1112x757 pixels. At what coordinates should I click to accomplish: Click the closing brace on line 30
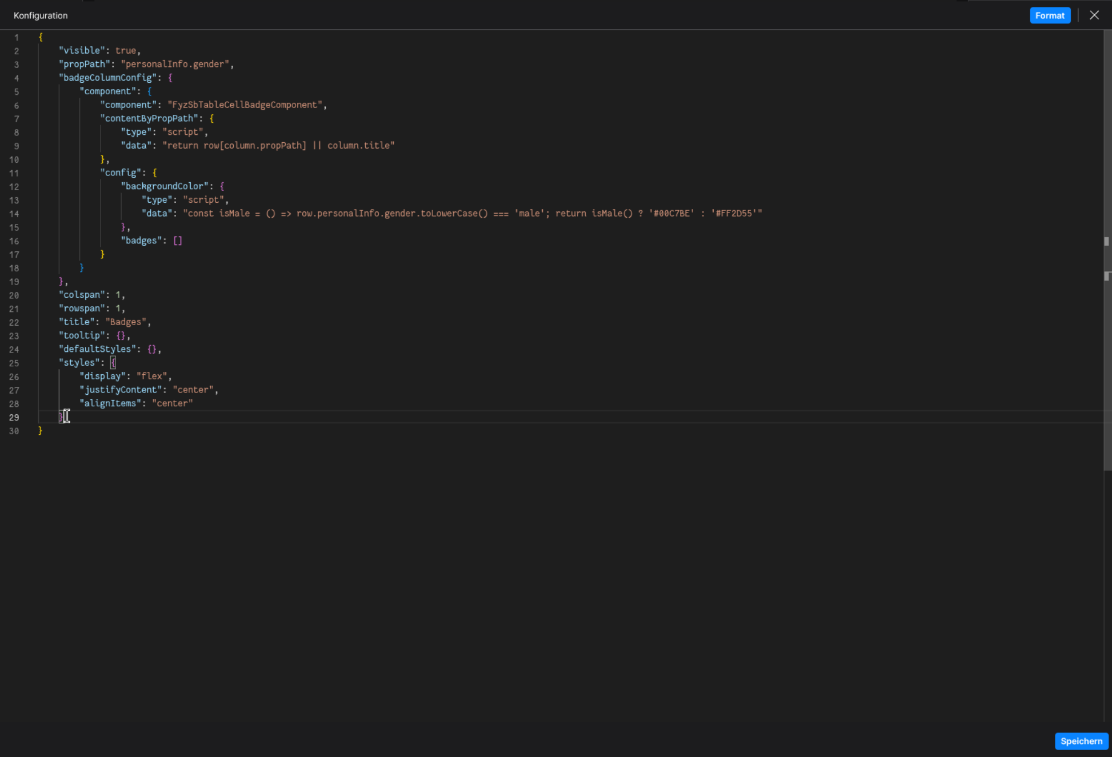coord(41,431)
